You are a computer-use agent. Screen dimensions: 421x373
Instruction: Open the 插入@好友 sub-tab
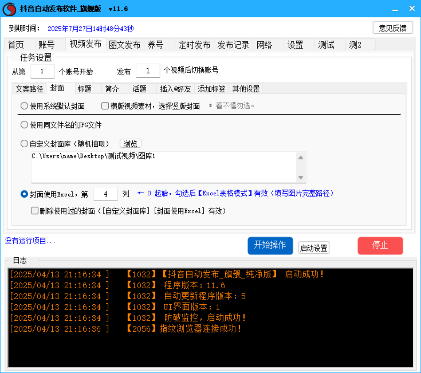pyautogui.click(x=175, y=89)
